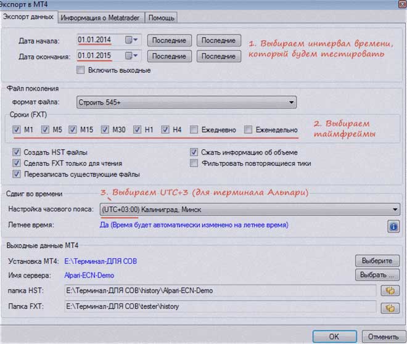Uncheck Создать HST файлы option
Image resolution: width=407 pixels, height=344 pixels.
(17, 152)
